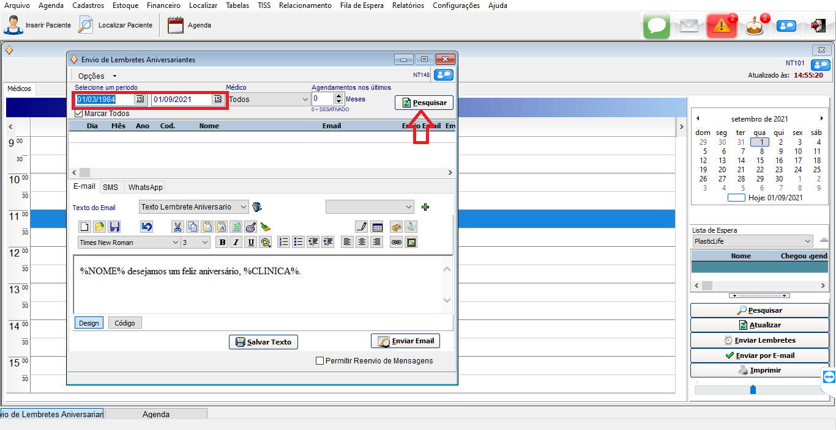
Task: Uncheck the Marcar Todos checkbox
Action: point(78,114)
